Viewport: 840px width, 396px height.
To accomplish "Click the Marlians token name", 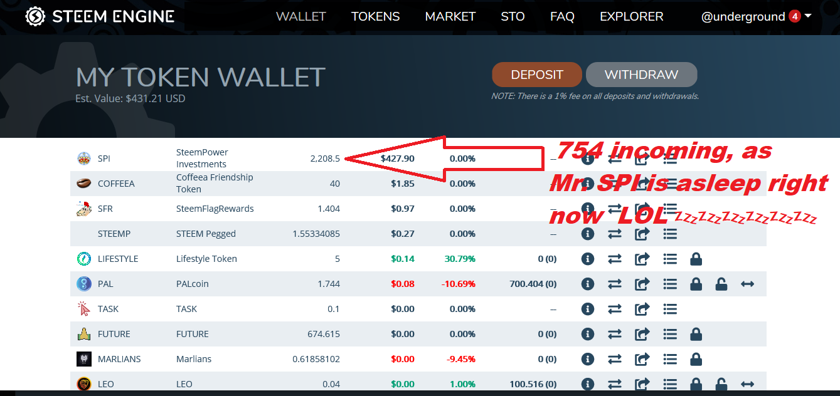I will click(x=194, y=359).
